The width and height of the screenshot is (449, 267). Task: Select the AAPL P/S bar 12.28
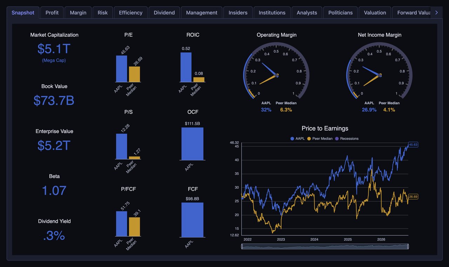coord(121,146)
